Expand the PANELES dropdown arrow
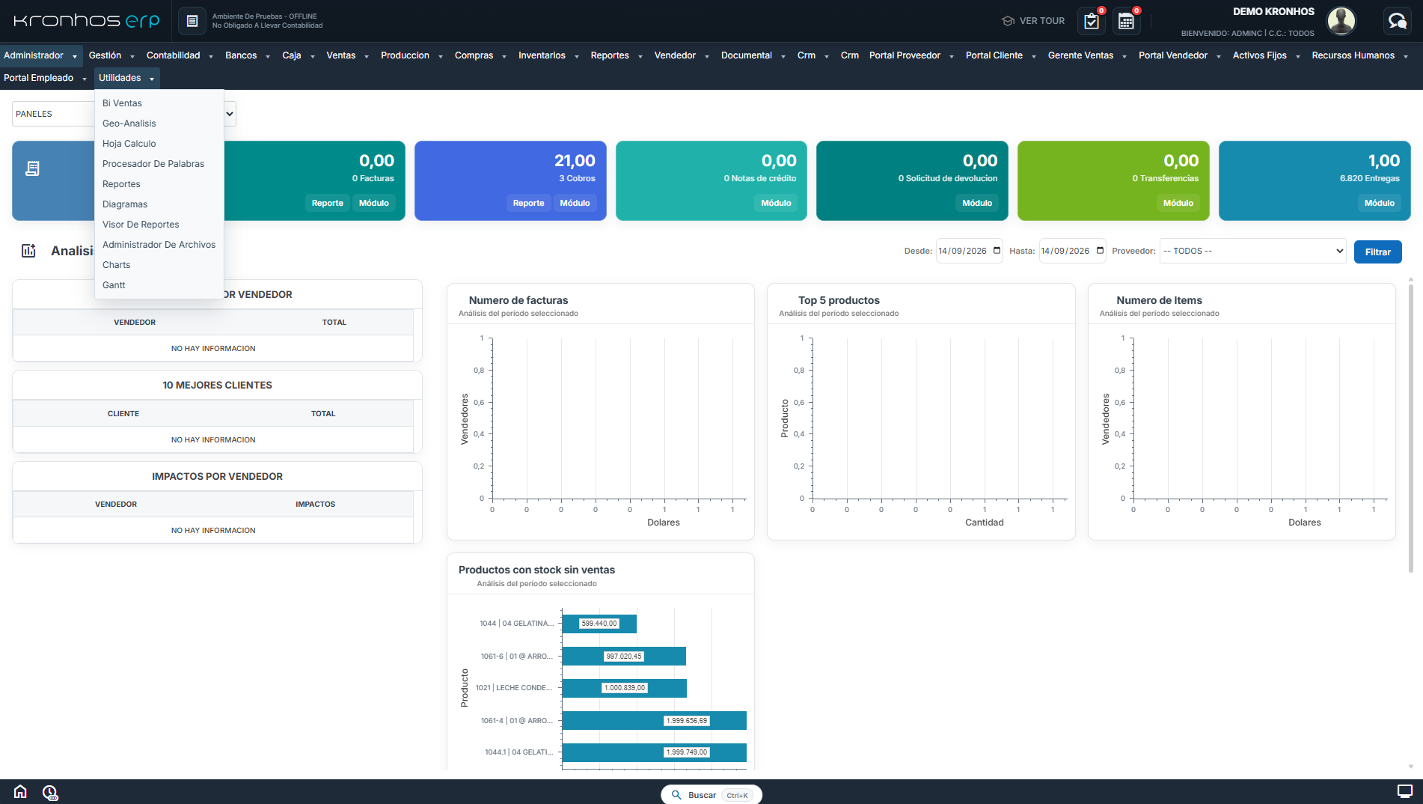This screenshot has height=804, width=1423. [x=230, y=114]
